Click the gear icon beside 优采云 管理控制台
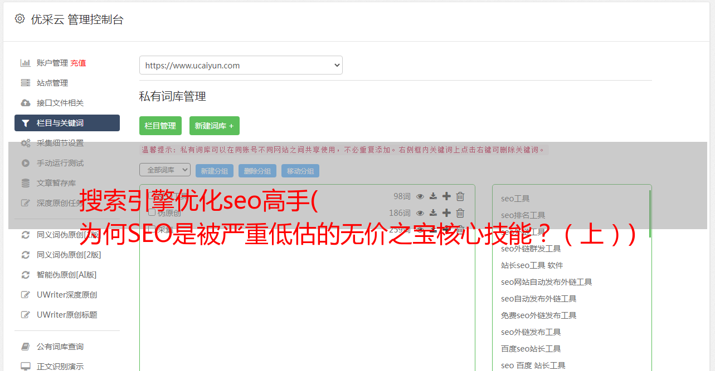Screen dimensions: 715x371 point(20,19)
